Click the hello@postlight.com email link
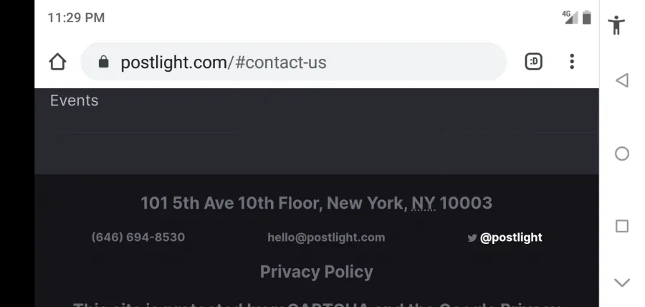 326,237
